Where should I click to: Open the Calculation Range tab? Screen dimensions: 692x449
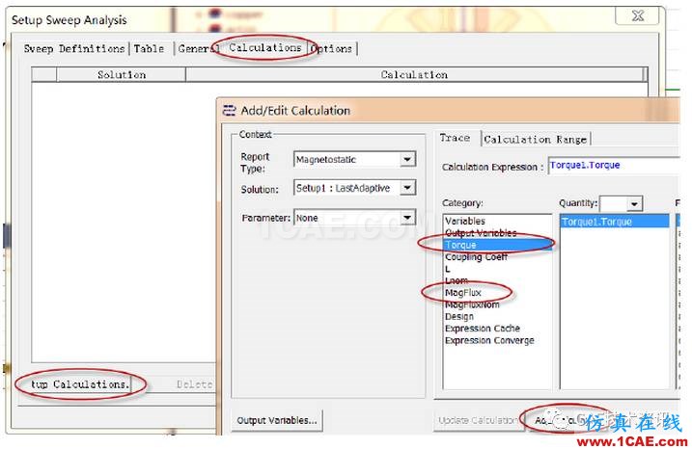[x=536, y=140]
